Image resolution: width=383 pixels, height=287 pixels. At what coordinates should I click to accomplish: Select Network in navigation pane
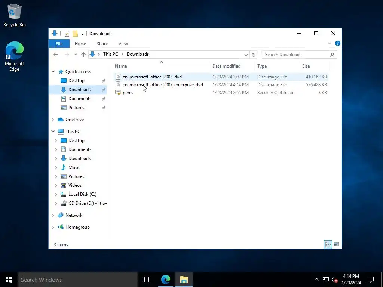74,215
